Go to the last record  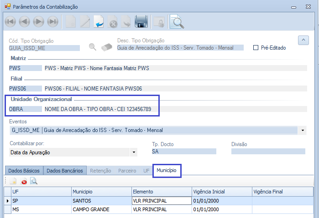click(x=53, y=21)
